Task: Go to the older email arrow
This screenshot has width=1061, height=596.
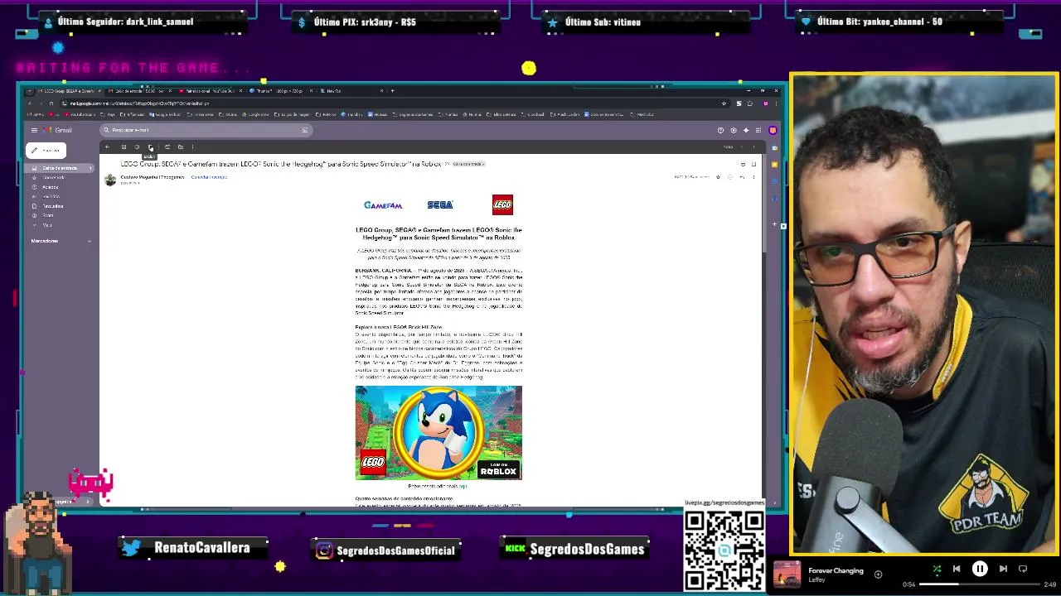Action: [753, 147]
